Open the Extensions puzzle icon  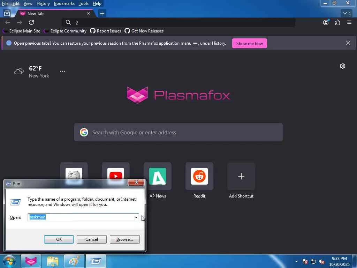coord(337,22)
